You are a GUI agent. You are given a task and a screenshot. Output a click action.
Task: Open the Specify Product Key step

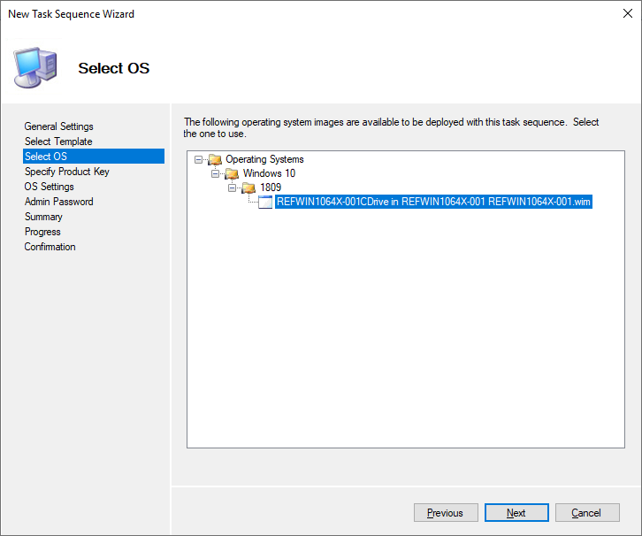[x=67, y=172]
